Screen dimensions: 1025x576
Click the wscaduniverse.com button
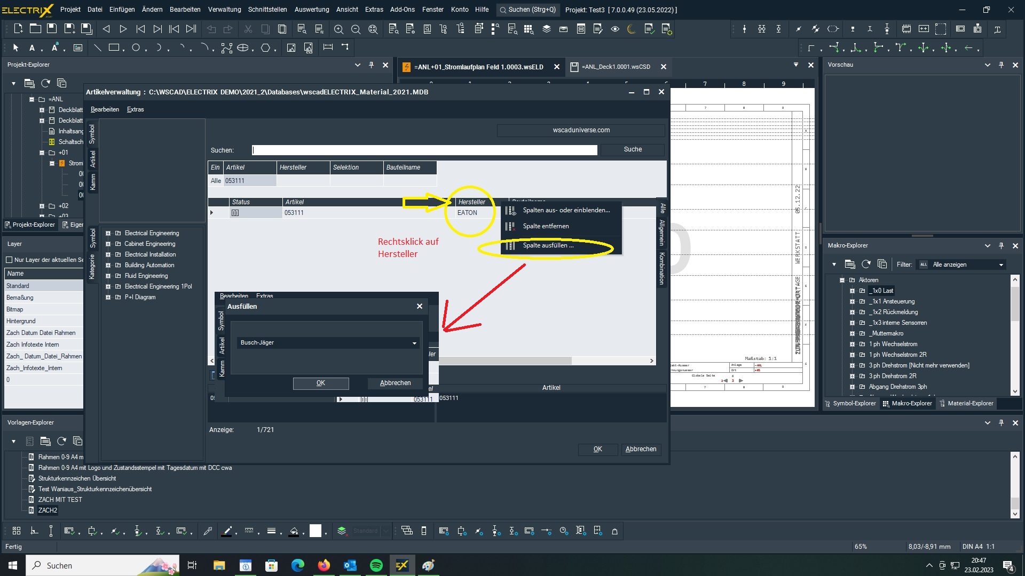(x=581, y=130)
